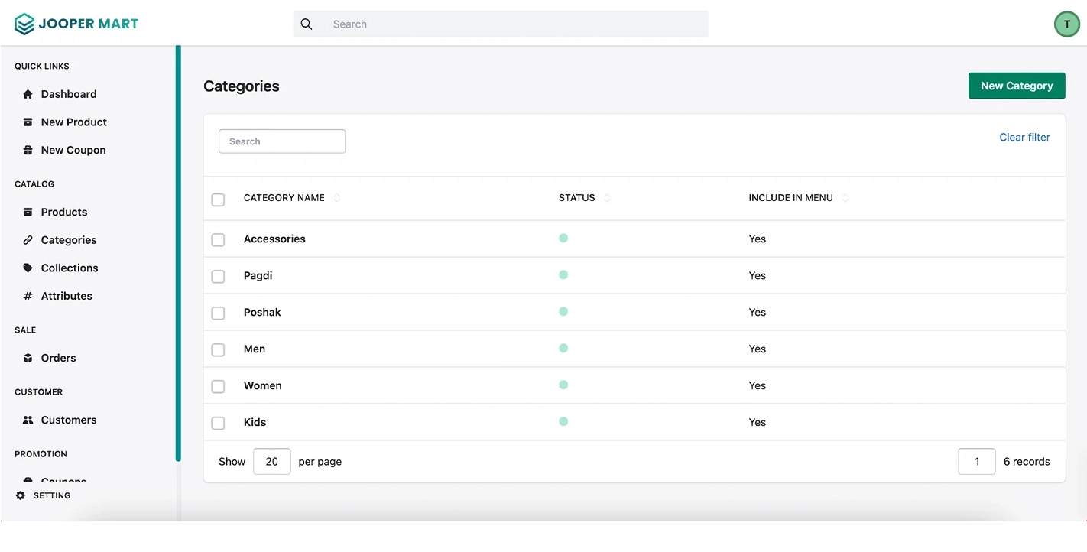
Task: Click the New Category button
Action: click(1017, 86)
